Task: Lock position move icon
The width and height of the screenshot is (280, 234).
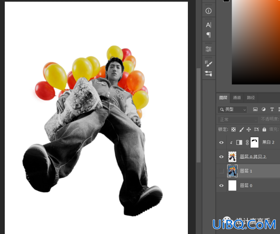Action: (249, 129)
